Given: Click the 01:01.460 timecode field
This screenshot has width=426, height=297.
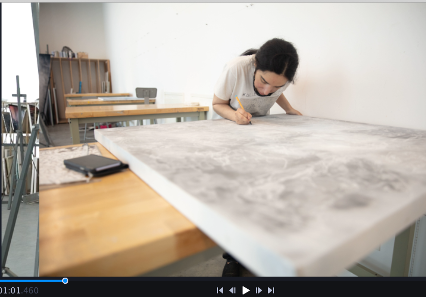Looking at the screenshot, I should tap(19, 290).
